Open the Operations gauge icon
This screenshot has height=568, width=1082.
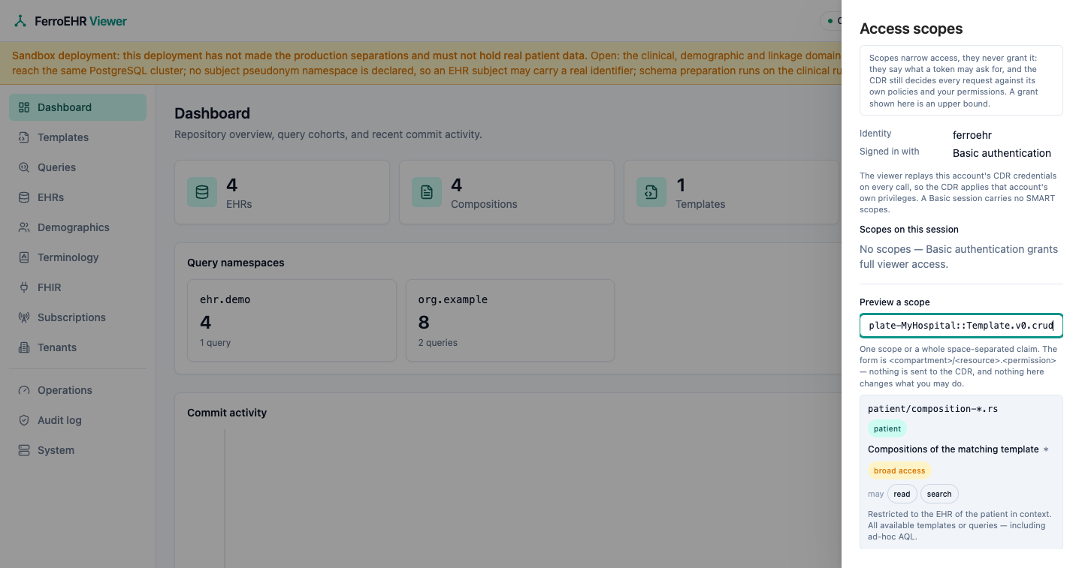24,390
